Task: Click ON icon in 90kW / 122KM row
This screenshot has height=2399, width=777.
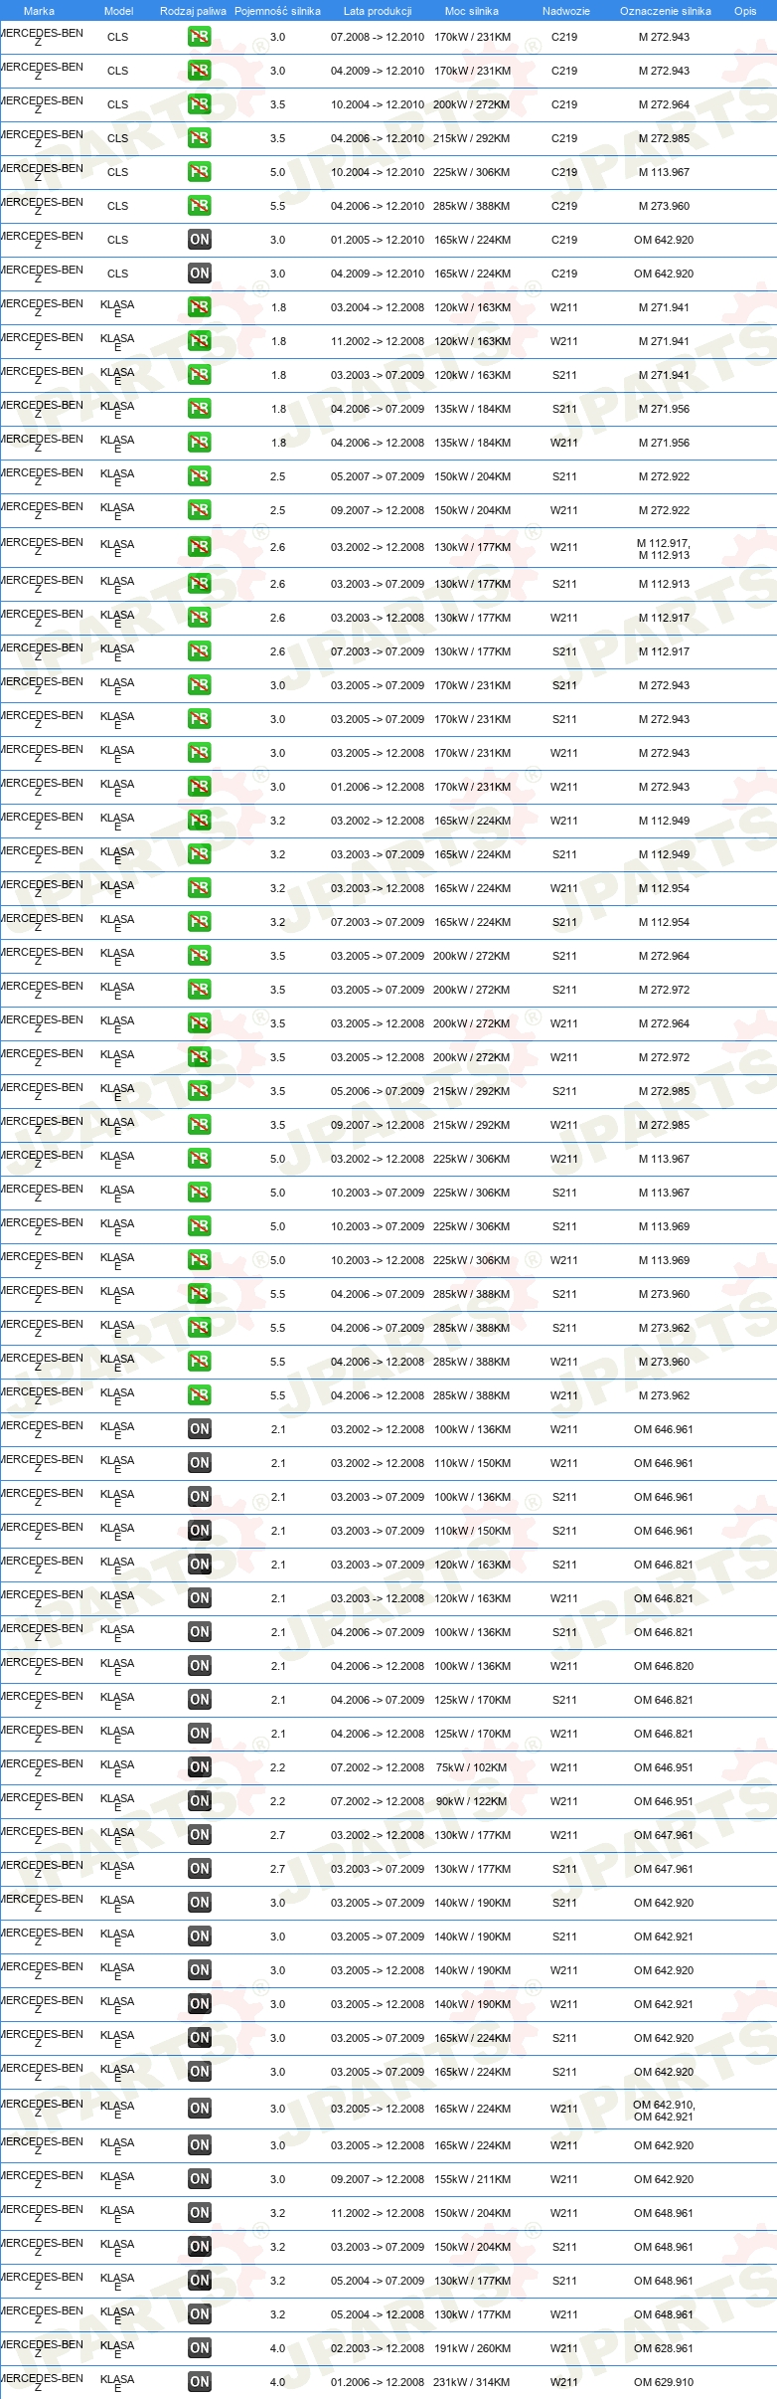Action: coord(200,1801)
